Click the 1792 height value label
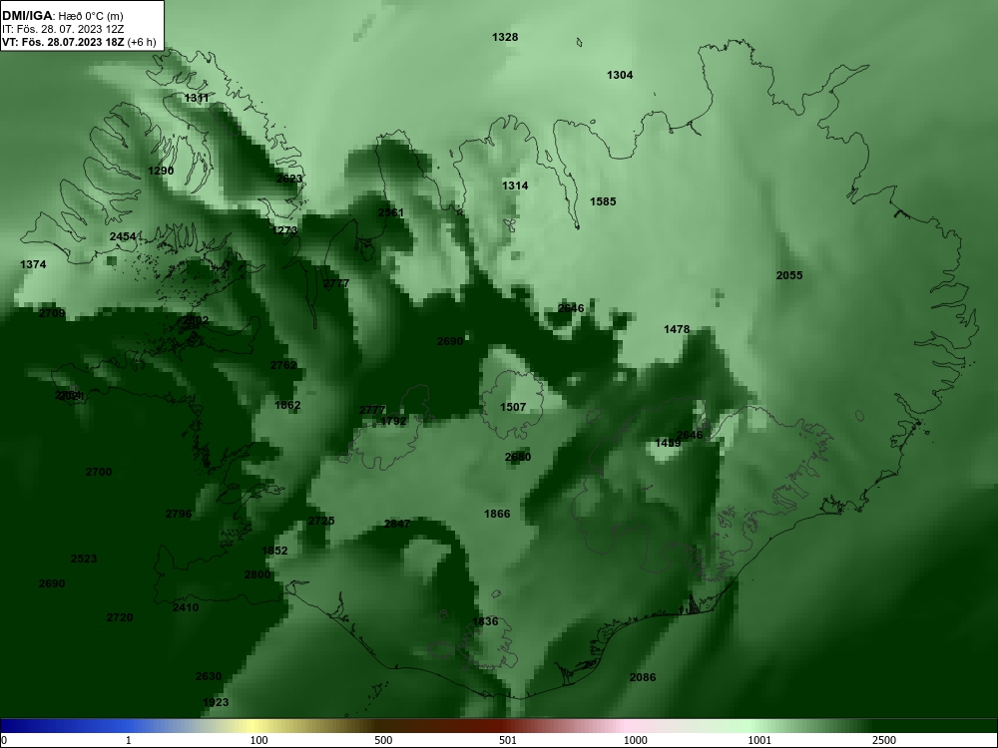The height and width of the screenshot is (748, 998). click(x=393, y=421)
